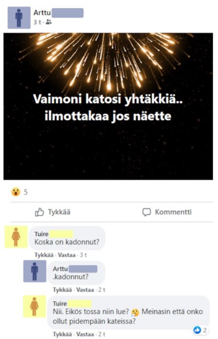Open the friends audience icon under Arttu's name
This screenshot has width=218, height=339.
pos(49,22)
